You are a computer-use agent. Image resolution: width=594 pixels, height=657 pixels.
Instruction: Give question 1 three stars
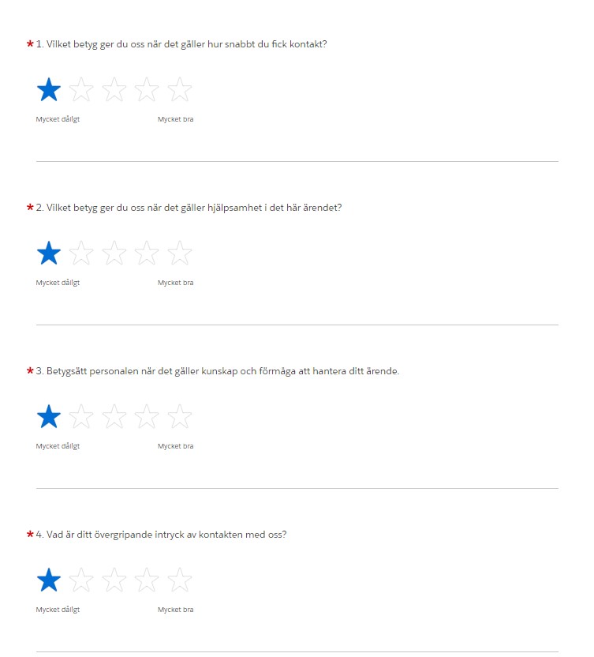coord(114,90)
